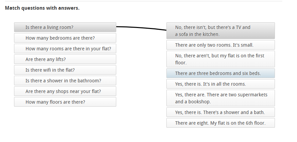This screenshot has height=142, width=297.
Task: Select 'Are there any shops near your flat?'
Action: click(x=65, y=91)
